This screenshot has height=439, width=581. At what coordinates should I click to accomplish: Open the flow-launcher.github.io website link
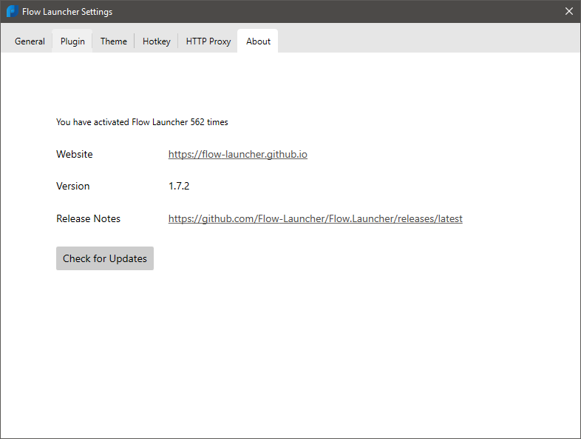point(237,155)
